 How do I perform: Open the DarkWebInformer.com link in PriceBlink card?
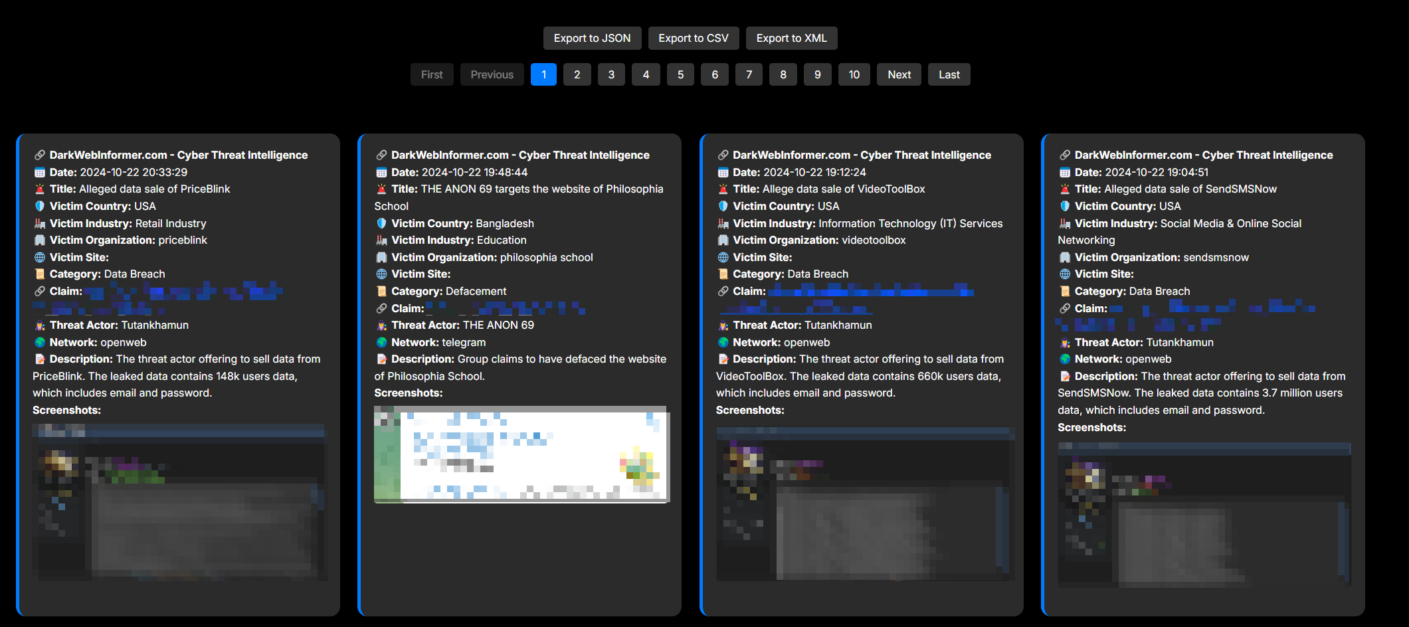(x=178, y=155)
